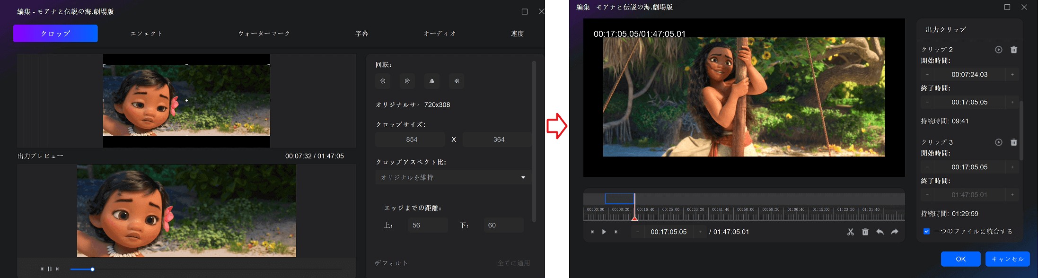The image size is (1038, 278).
Task: Click bottom edge distance field 60
Action: 503,225
